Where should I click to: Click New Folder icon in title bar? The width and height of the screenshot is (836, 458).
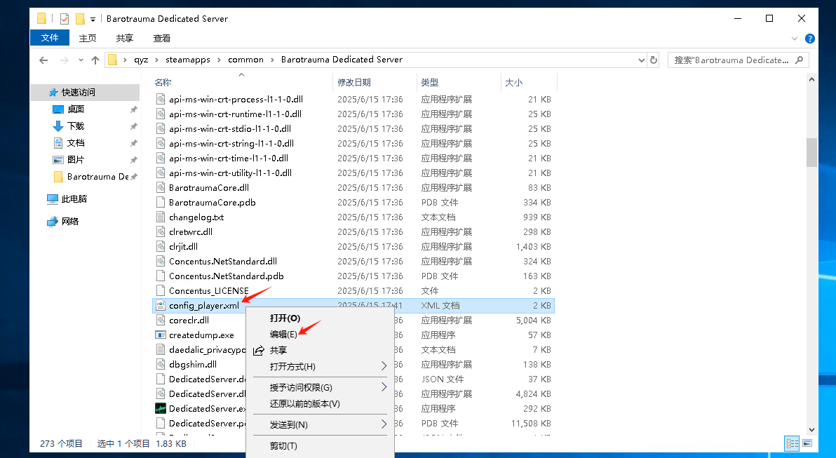click(80, 19)
